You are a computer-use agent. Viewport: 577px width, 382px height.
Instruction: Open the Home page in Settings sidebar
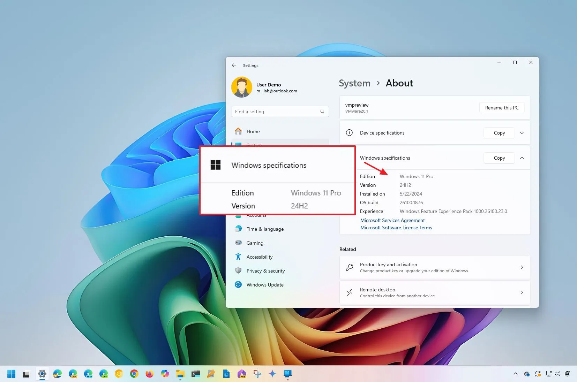(x=280, y=131)
